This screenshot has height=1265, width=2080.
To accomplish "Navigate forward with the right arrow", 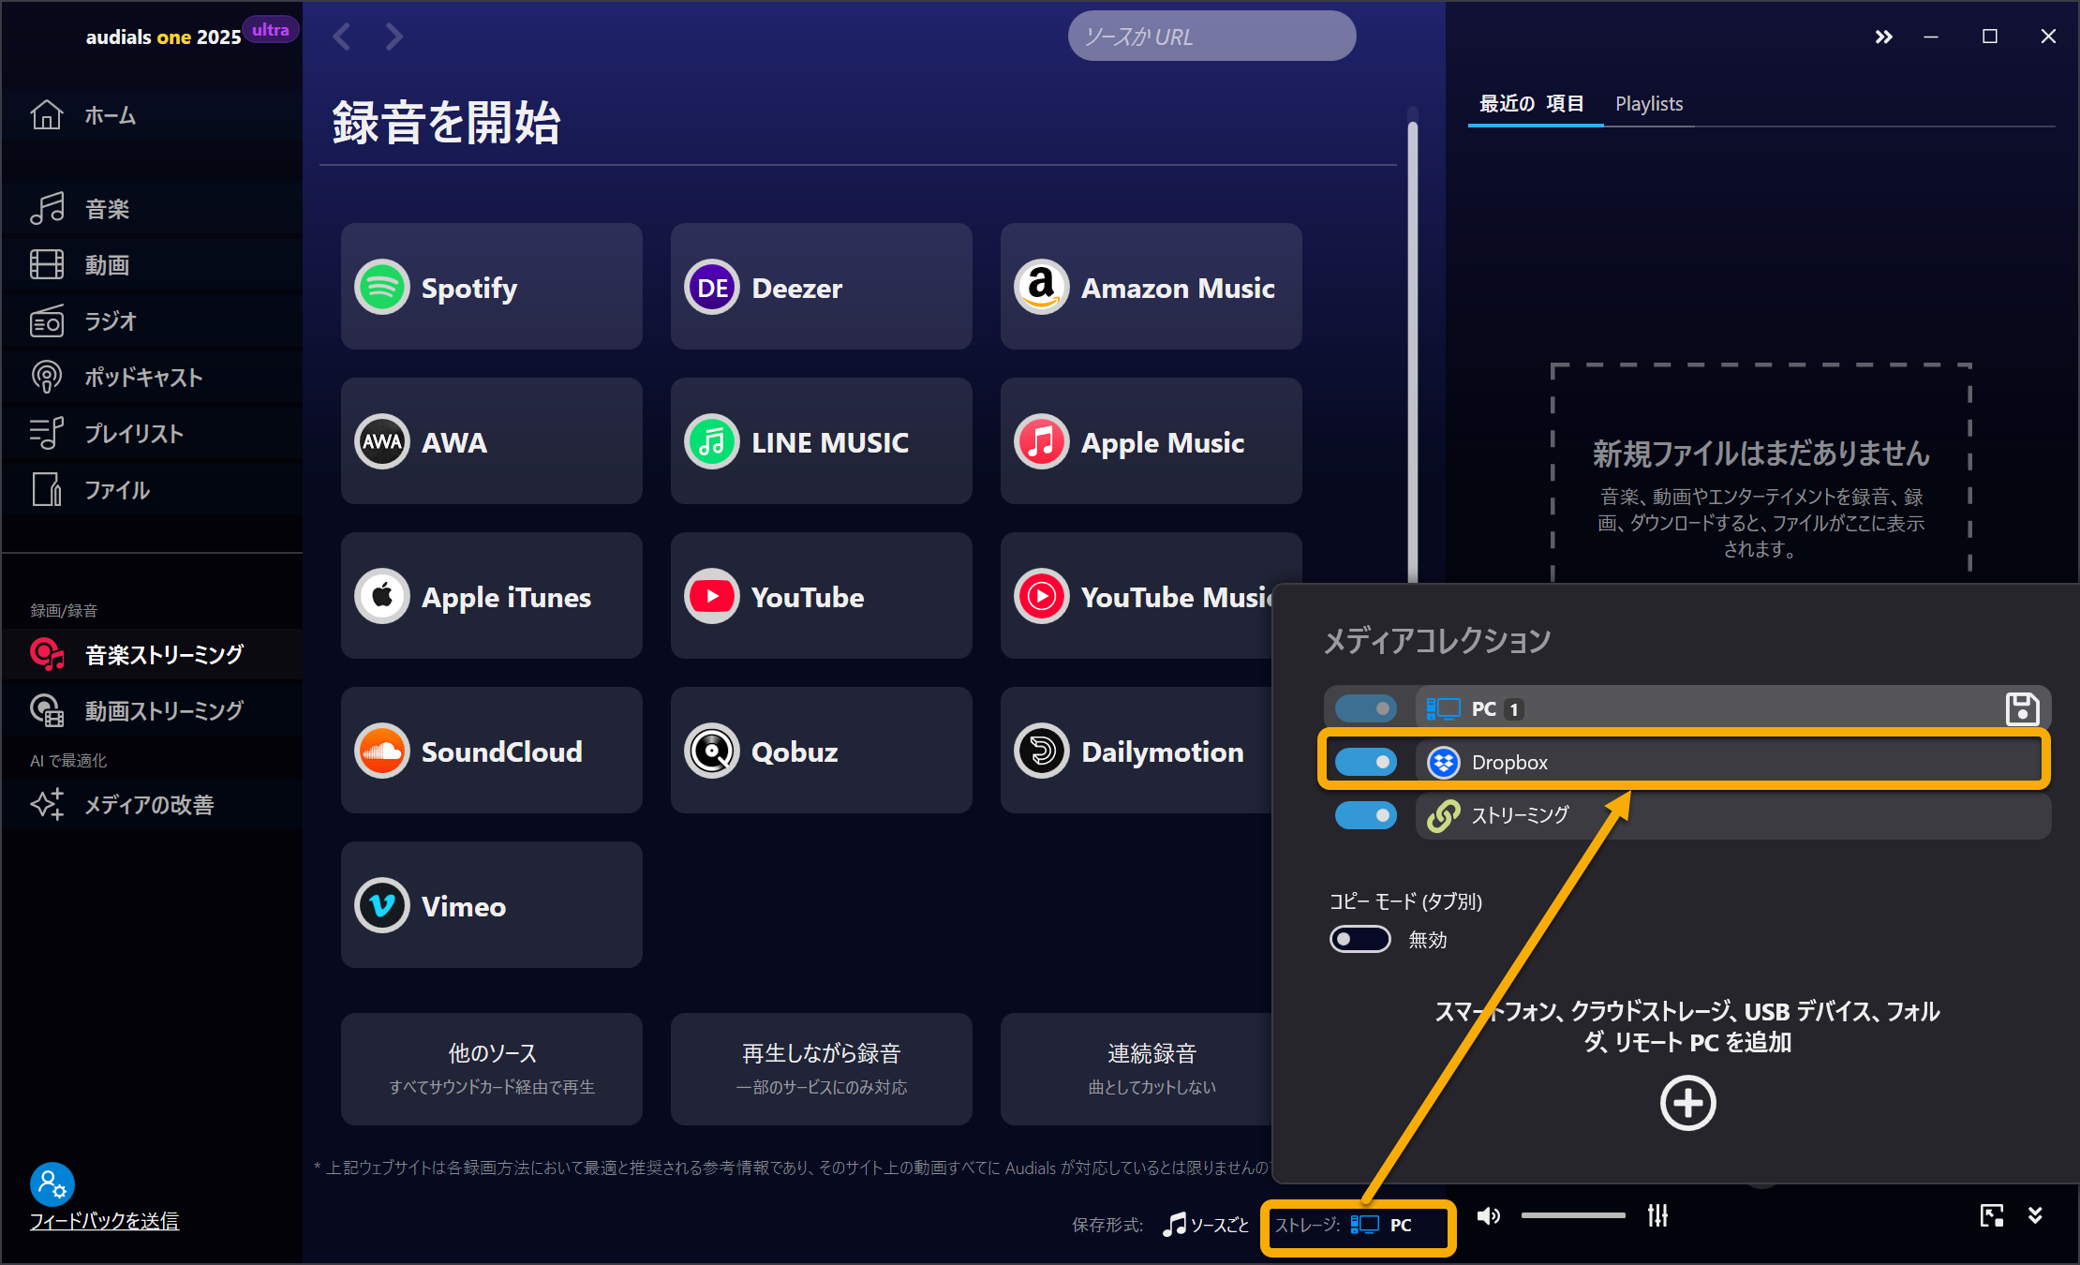I will 394,37.
